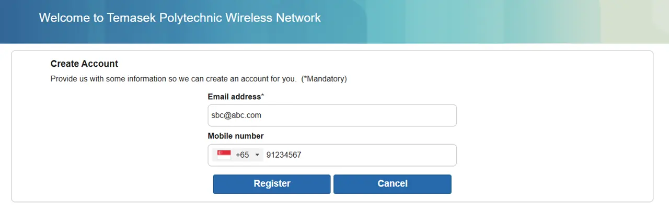Click the Singapore flag icon
This screenshot has width=669, height=213.
point(224,155)
